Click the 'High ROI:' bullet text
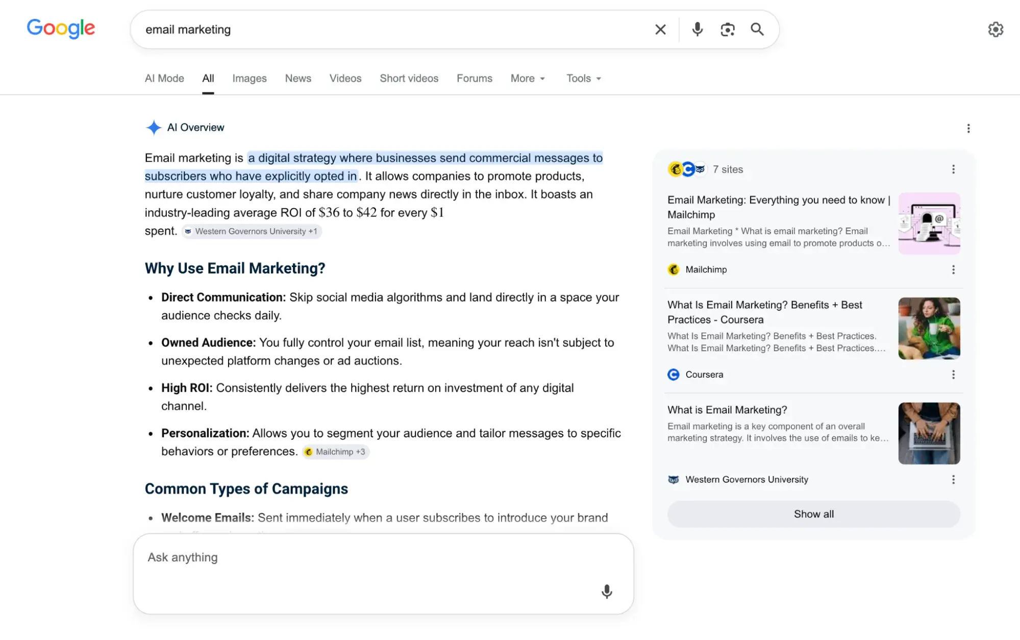The image size is (1020, 640). [187, 388]
